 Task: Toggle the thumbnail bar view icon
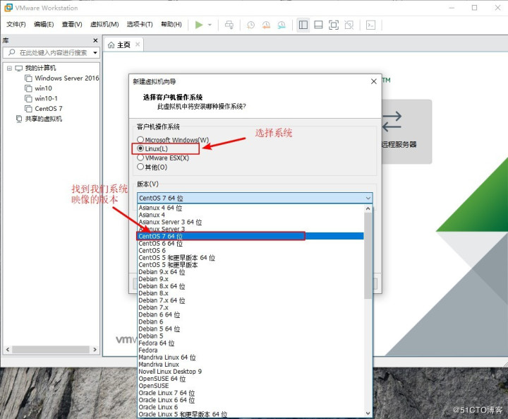[x=318, y=25]
